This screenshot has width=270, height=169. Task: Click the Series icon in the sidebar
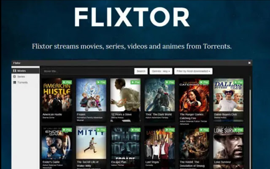[15, 76]
